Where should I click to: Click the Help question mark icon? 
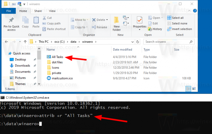195,11
